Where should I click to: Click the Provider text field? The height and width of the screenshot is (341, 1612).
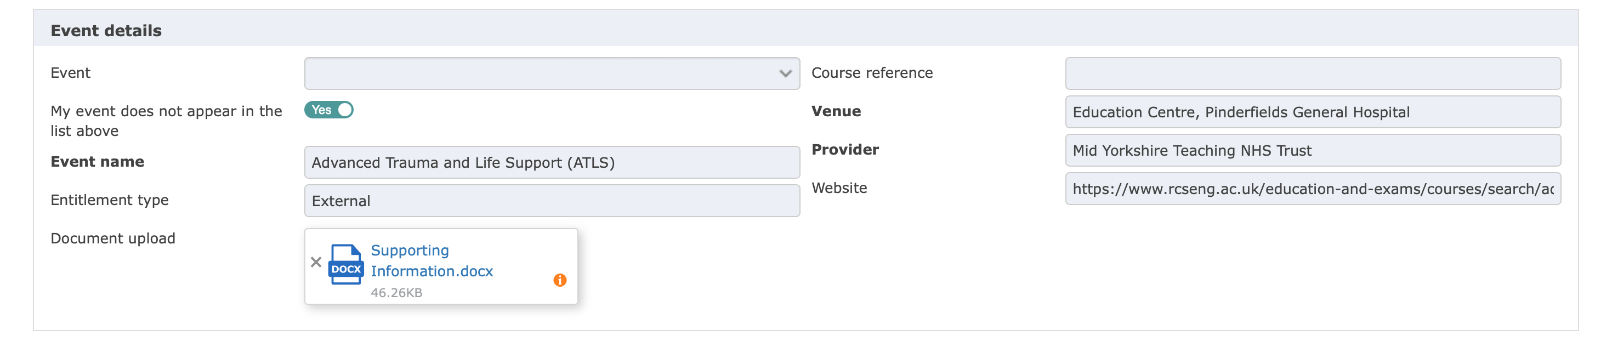tap(1313, 150)
